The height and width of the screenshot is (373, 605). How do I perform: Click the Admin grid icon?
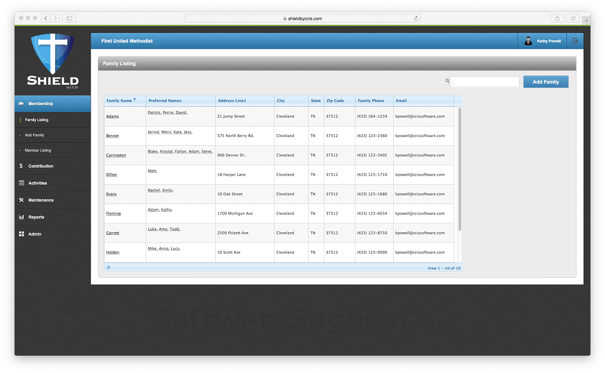coord(22,234)
